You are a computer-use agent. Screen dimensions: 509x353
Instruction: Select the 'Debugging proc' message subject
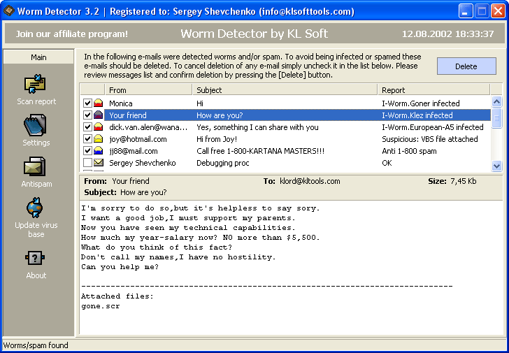pyautogui.click(x=222, y=163)
